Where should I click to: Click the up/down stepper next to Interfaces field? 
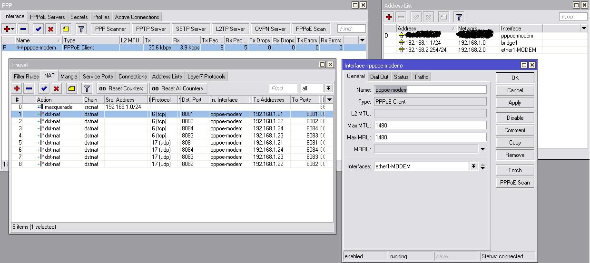[482, 166]
